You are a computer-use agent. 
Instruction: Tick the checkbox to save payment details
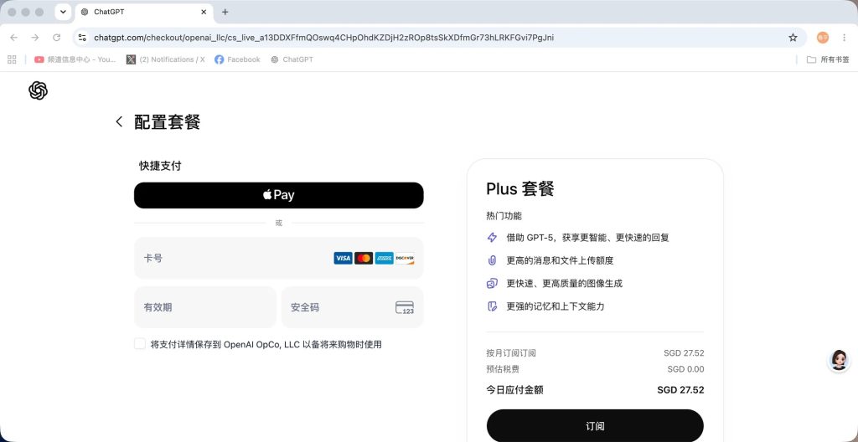point(140,343)
